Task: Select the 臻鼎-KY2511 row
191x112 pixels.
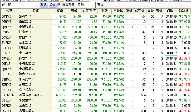Action: coord(28,74)
